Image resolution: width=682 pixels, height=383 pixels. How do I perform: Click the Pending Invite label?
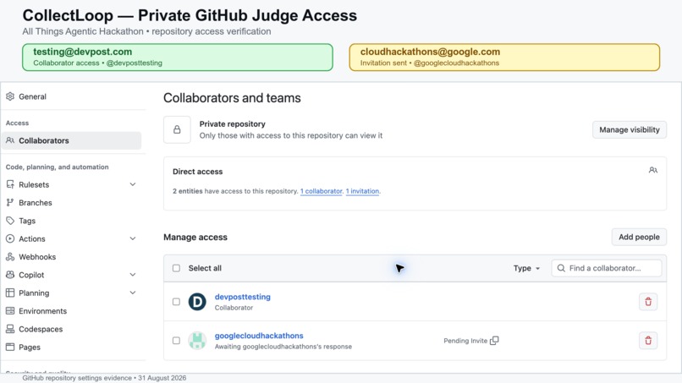(x=465, y=341)
